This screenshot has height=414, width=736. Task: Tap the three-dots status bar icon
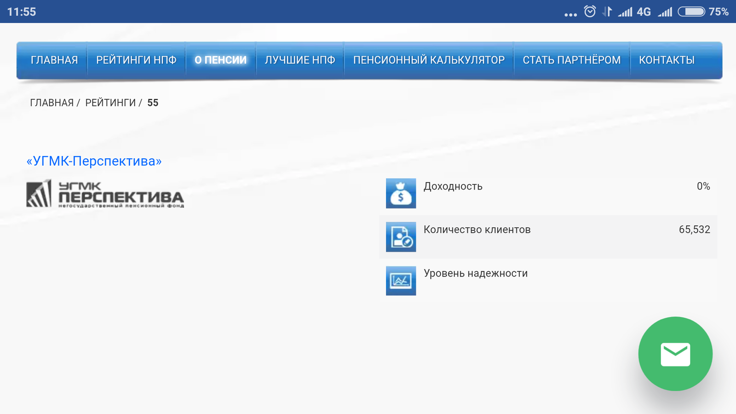(x=570, y=15)
